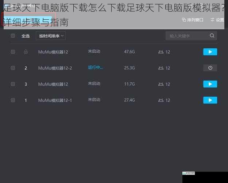Click 未启动 status in the 11.7G row
Image resolution: width=228 pixels, height=183 pixels.
pyautogui.click(x=94, y=83)
